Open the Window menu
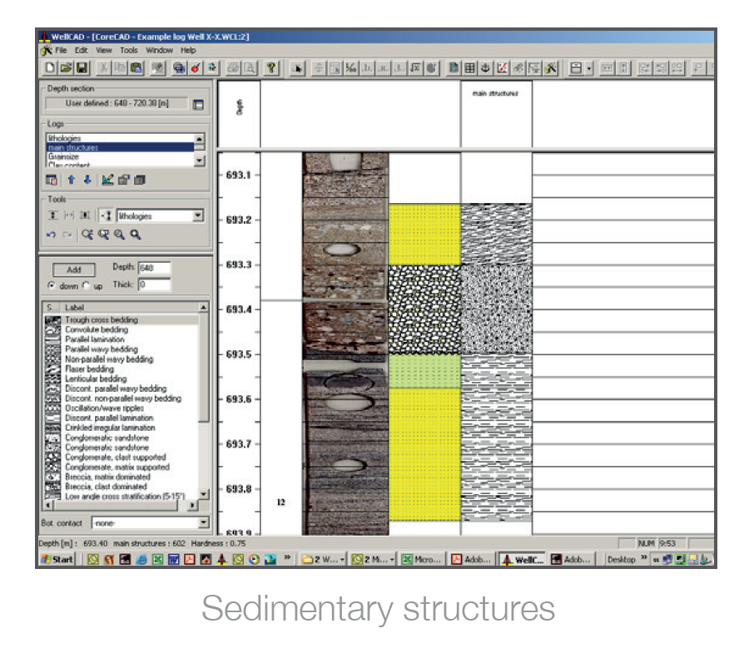Screen dimensions: 749x658 [x=158, y=50]
